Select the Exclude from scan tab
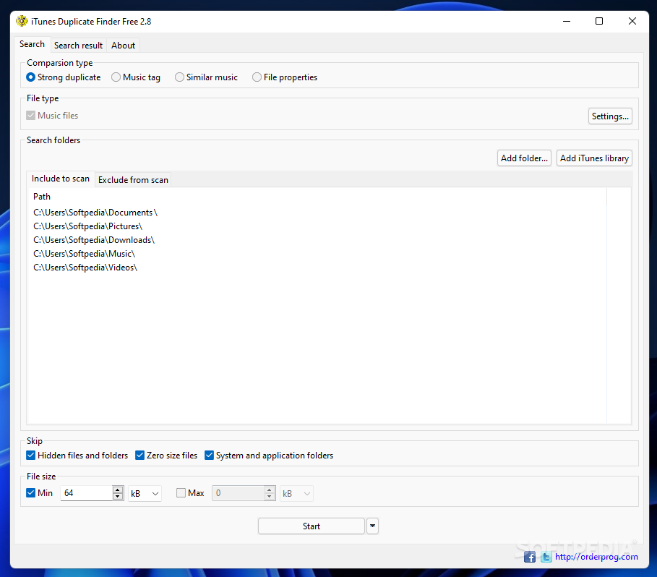The image size is (657, 577). [133, 180]
